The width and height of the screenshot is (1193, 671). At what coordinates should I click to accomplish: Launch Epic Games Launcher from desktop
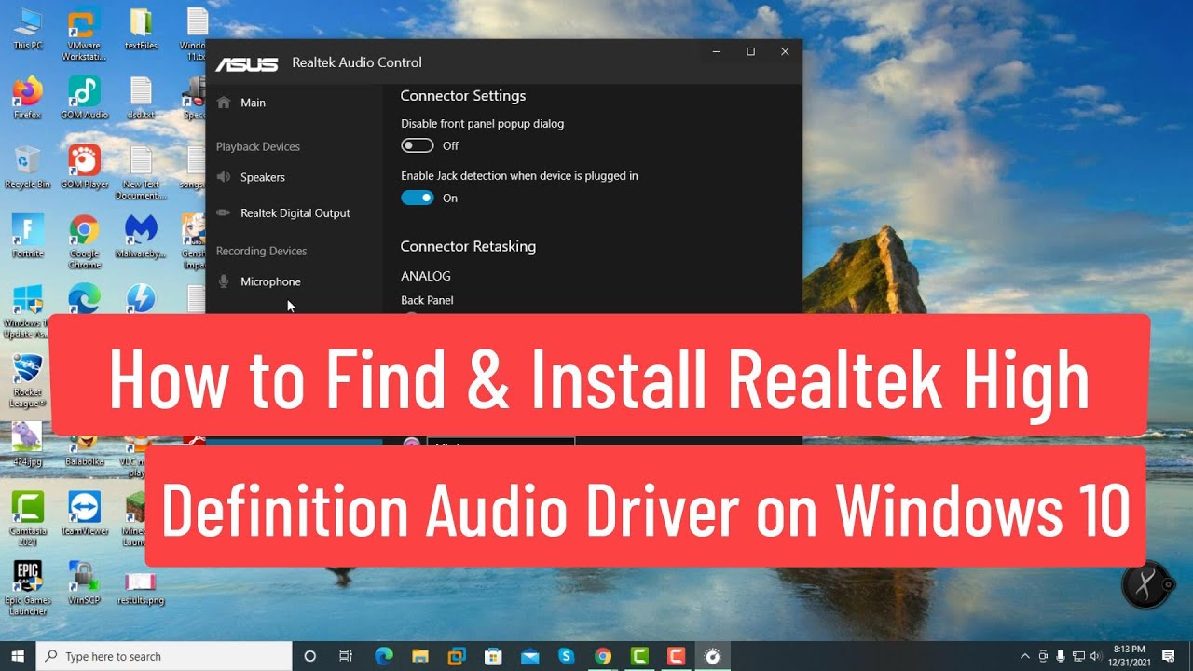[27, 589]
